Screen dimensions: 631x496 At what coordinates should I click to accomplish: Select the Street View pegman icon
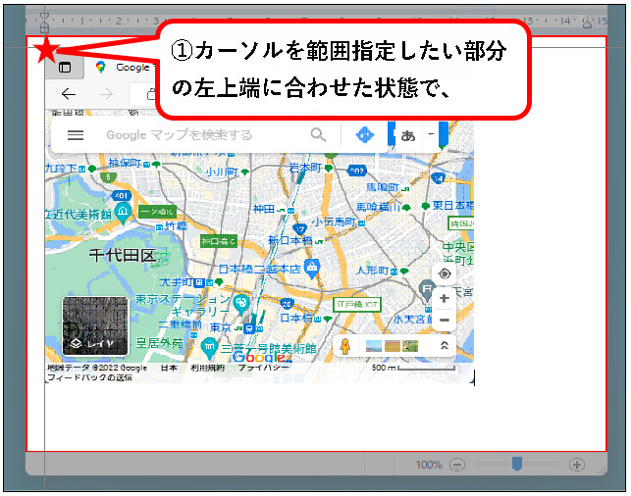(344, 346)
